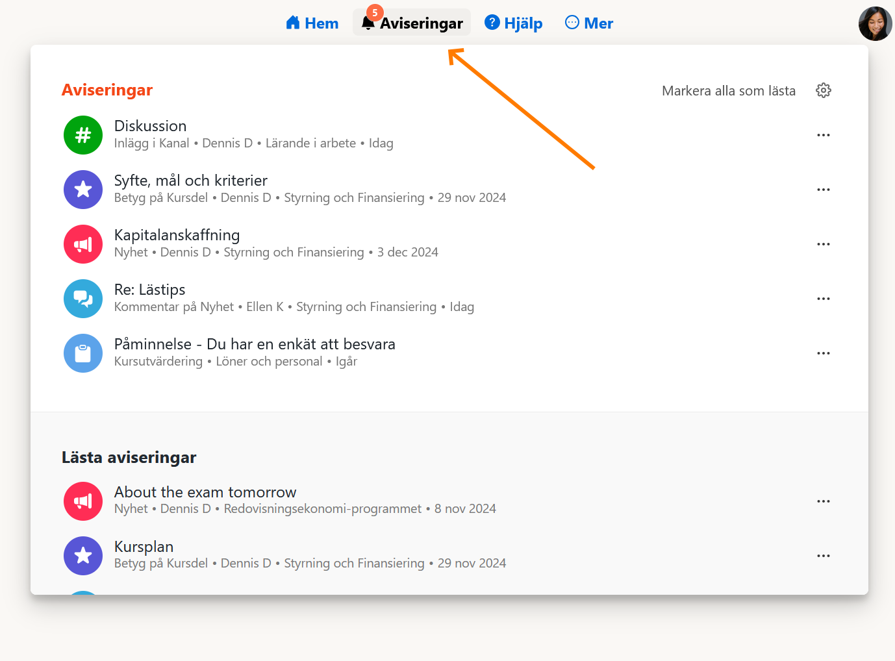
Task: Expand options menu for Kapitalanskaffning notification
Action: tap(824, 244)
